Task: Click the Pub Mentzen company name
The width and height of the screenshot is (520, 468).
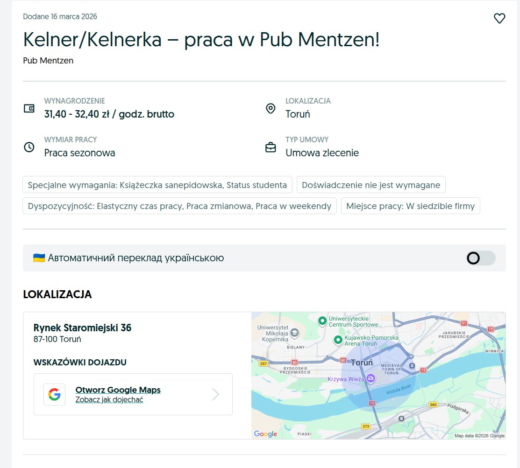Action: click(x=48, y=61)
